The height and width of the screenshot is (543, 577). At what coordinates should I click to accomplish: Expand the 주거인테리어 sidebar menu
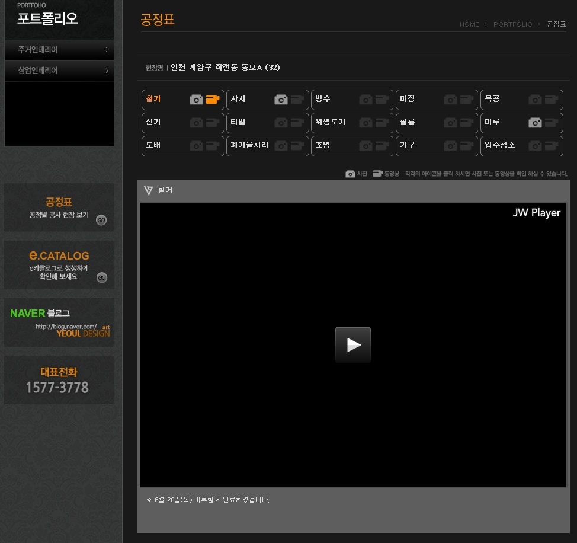pyautogui.click(x=59, y=50)
